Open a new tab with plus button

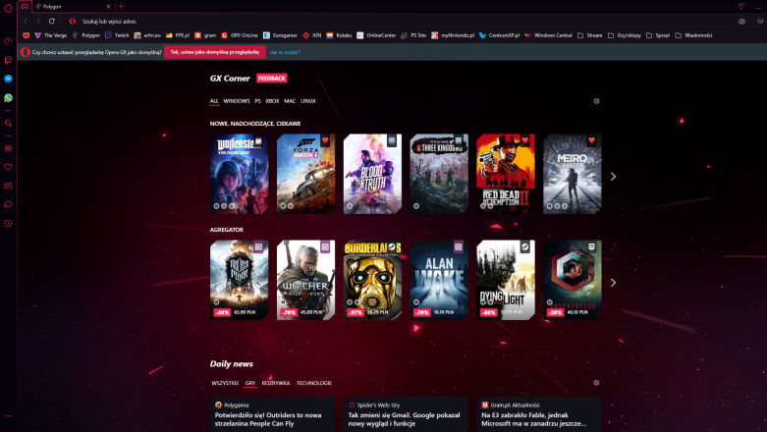[x=121, y=6]
